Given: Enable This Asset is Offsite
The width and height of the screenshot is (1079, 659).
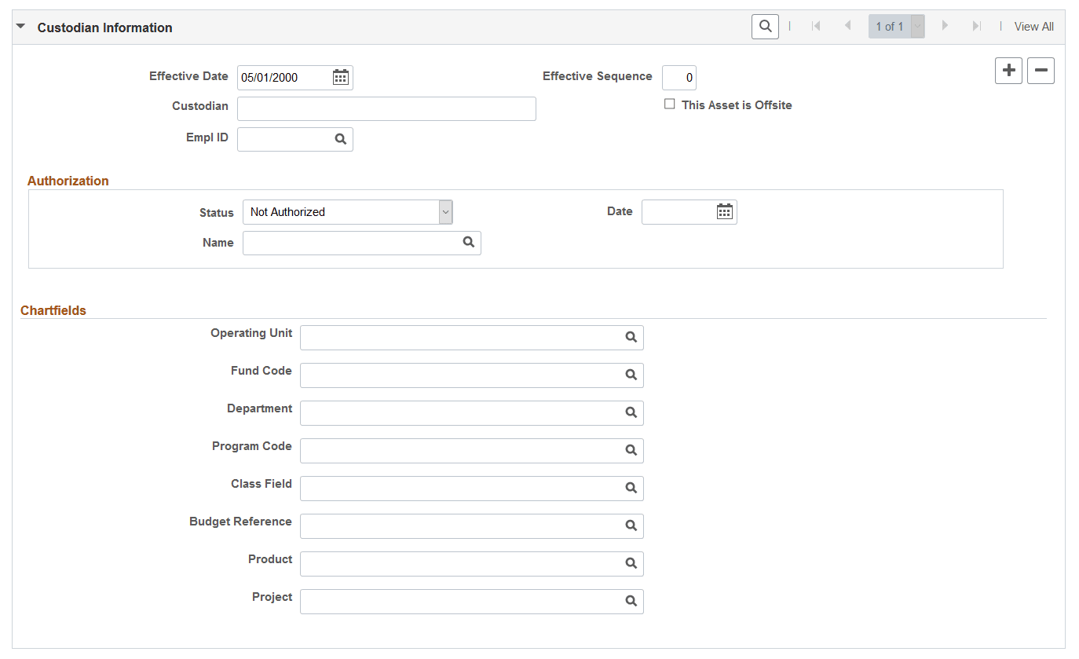Looking at the screenshot, I should pos(669,104).
